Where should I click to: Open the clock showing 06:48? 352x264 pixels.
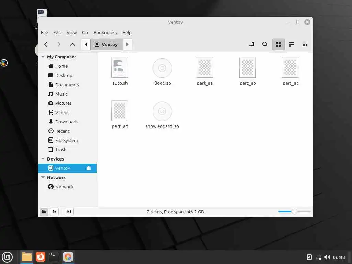click(x=339, y=257)
